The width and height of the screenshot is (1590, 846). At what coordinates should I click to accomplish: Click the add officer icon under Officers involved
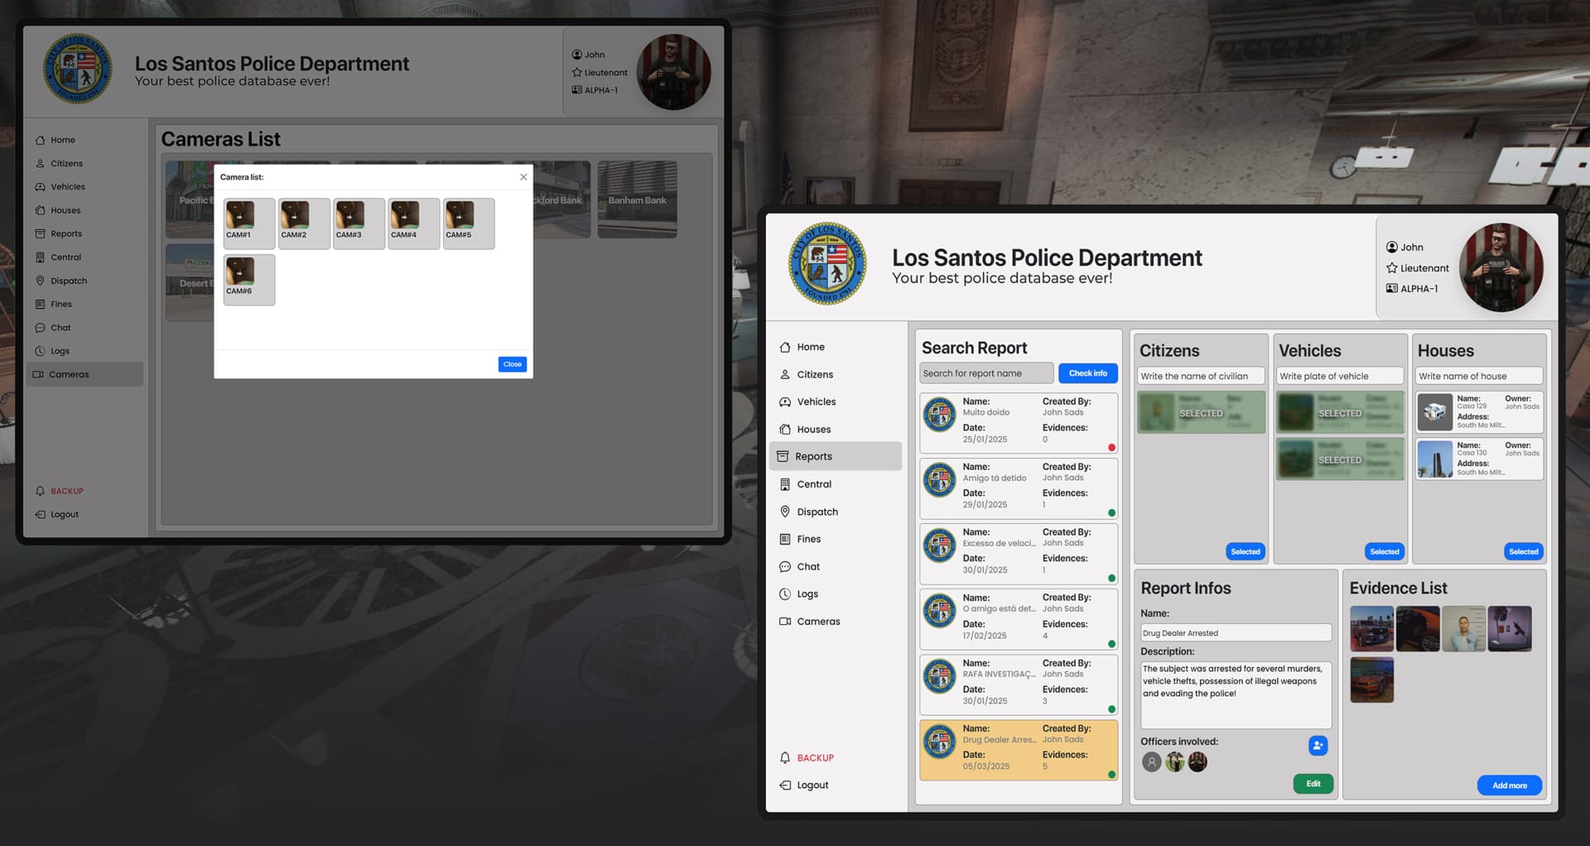point(1318,746)
